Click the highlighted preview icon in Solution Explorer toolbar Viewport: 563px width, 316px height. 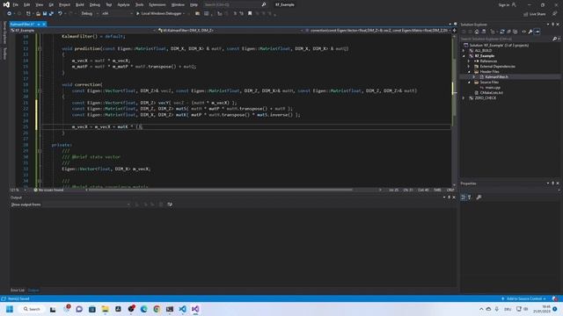click(537, 32)
